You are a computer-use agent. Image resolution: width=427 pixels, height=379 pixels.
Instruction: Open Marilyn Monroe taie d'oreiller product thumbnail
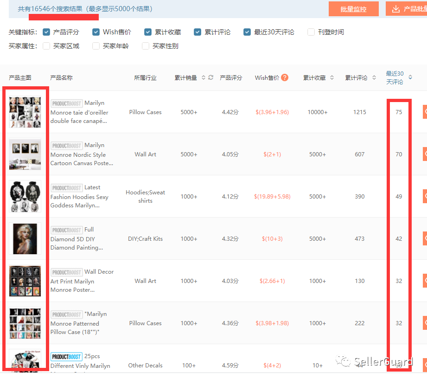tap(25, 112)
